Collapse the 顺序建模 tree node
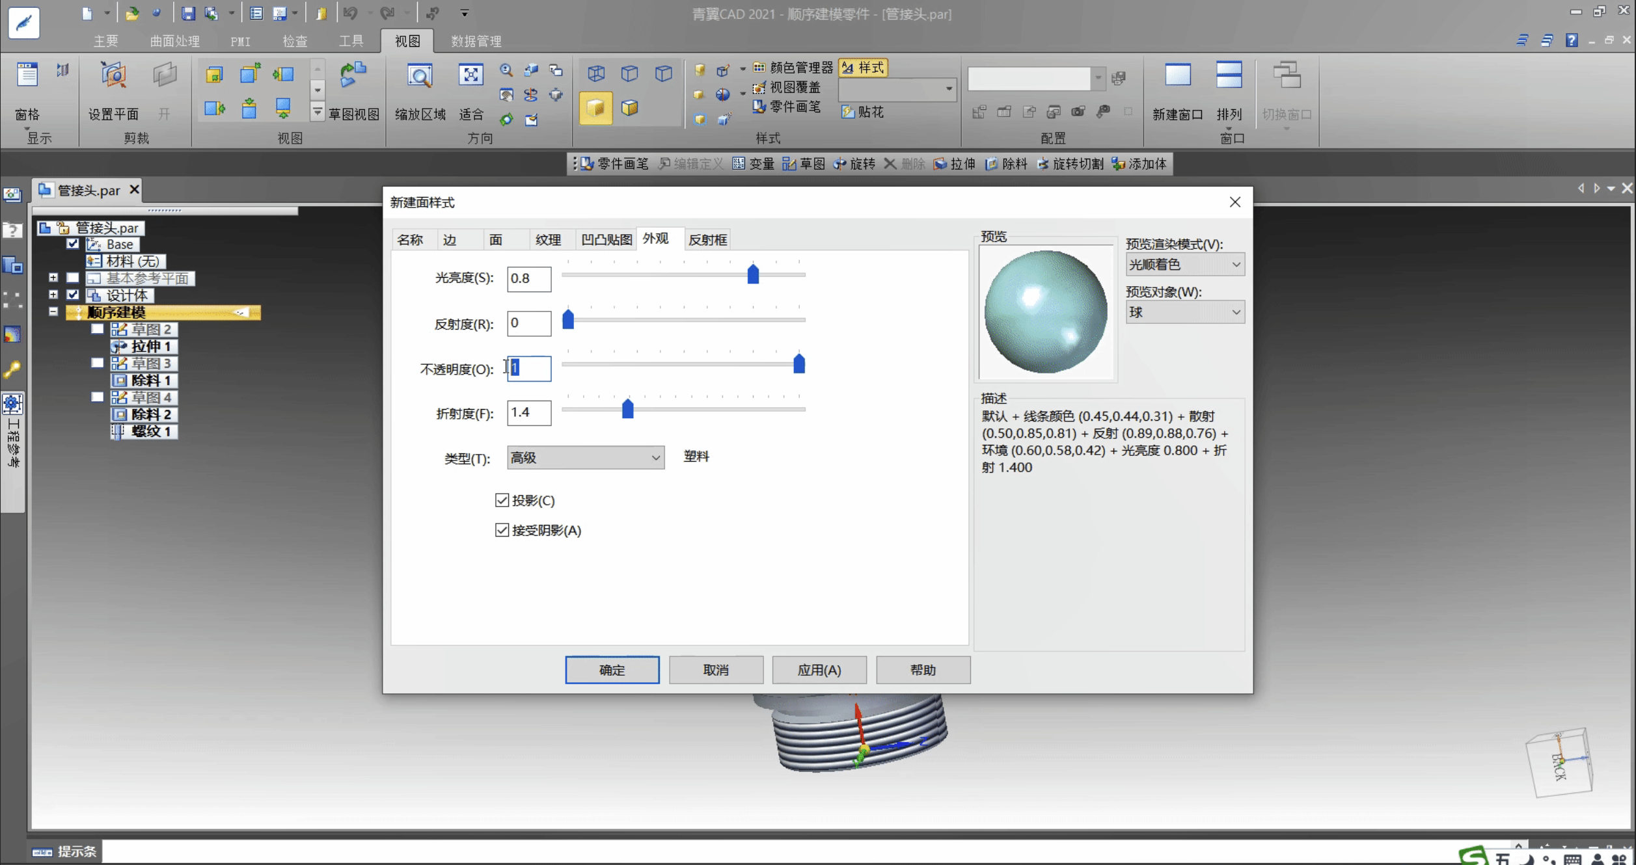This screenshot has height=865, width=1636. tap(53, 312)
